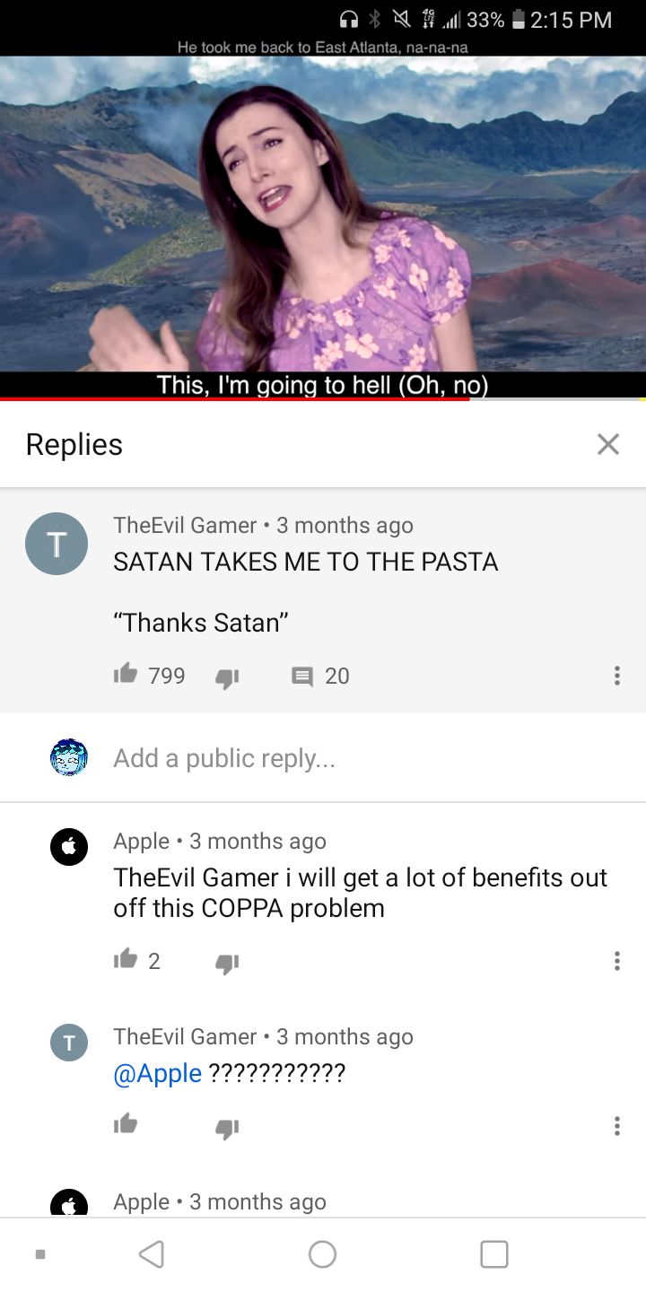Like Apple's COPPA problem reply
The image size is (646, 1292).
point(126,959)
